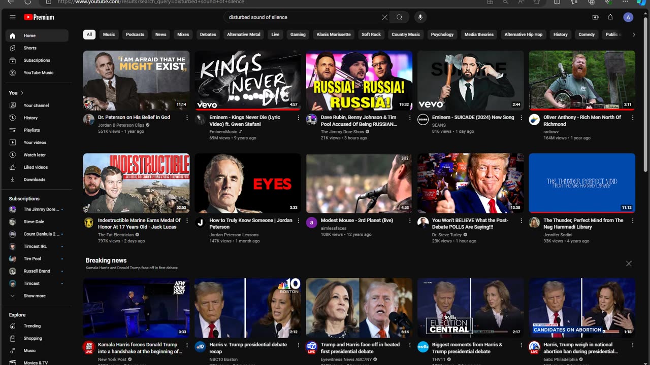650x365 pixels.
Task: Open Movies & TV under Explore
Action: click(37, 362)
